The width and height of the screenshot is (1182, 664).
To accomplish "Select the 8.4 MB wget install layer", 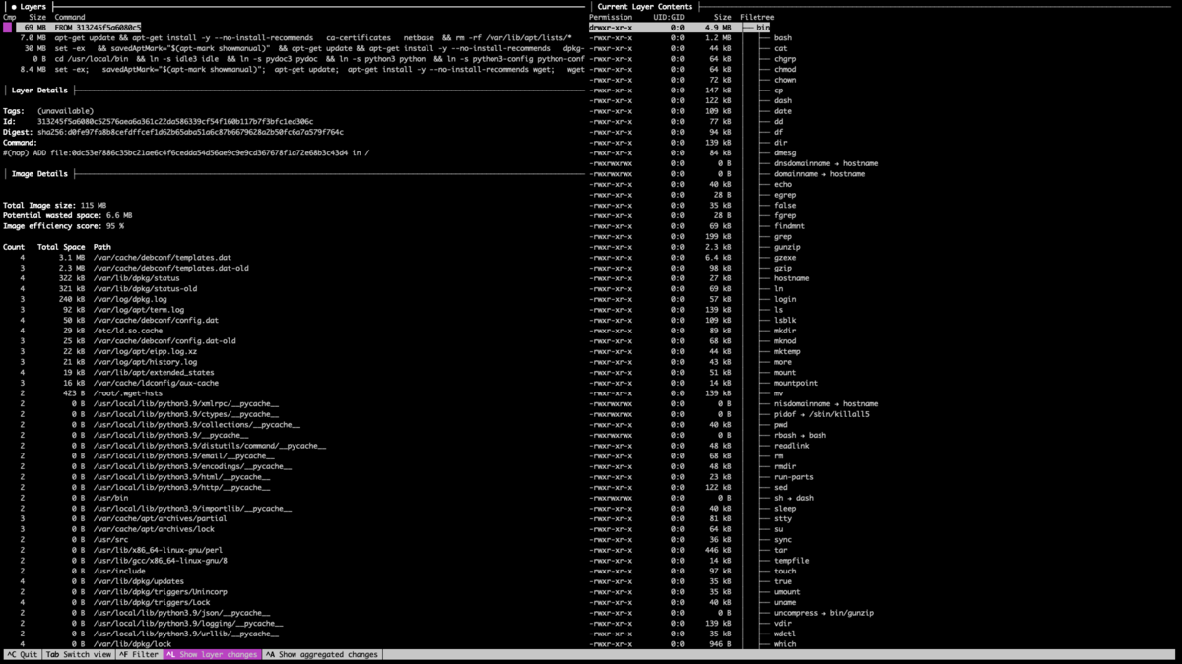I will [x=295, y=70].
